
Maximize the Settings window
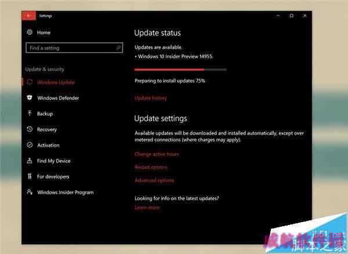coord(291,16)
